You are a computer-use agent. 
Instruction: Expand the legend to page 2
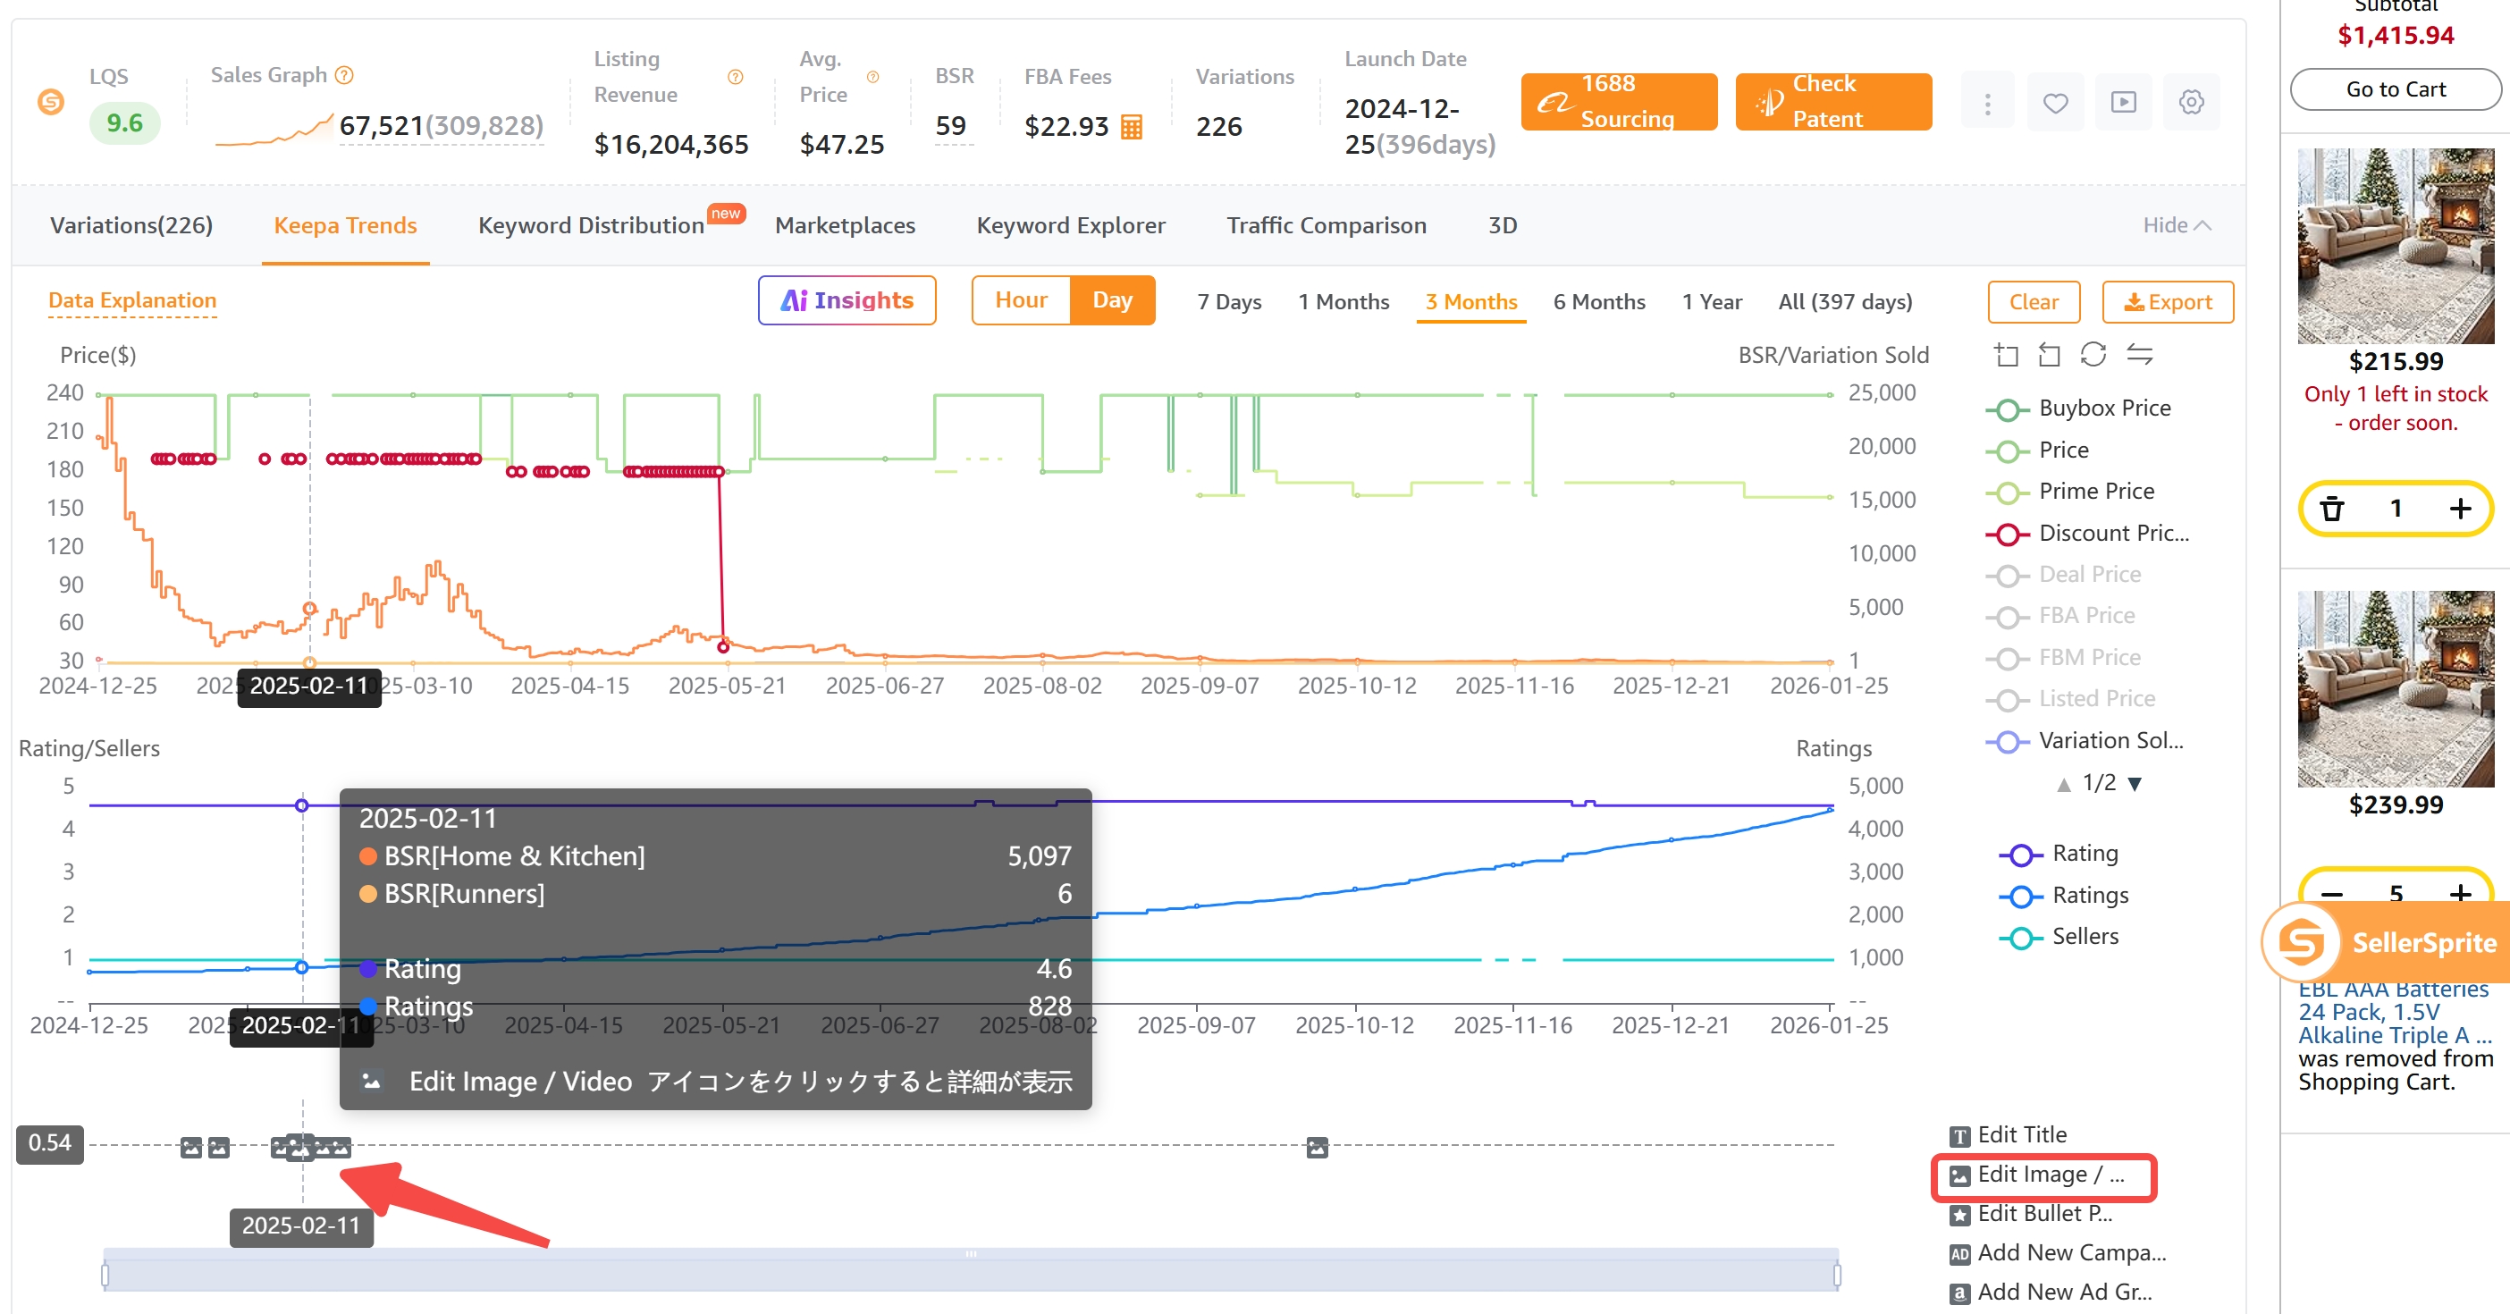coord(2133,782)
